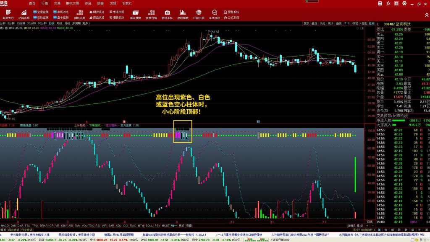Toggle 复权 price adjustment button
The width and height of the screenshot is (430, 242).
[x=307, y=23]
